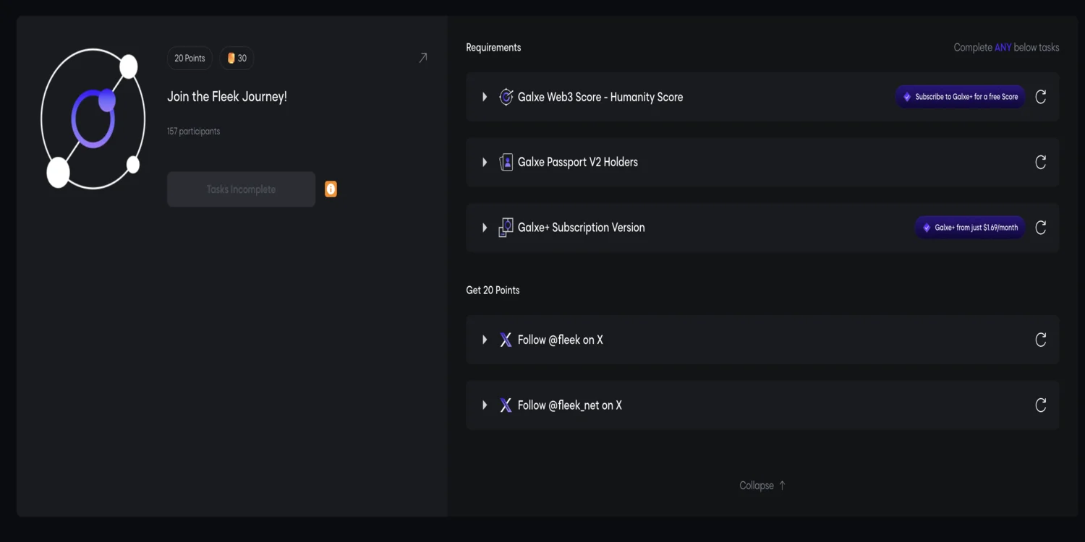
Task: Click the orange info icon beside Tasks Incomplete
Action: 331,189
